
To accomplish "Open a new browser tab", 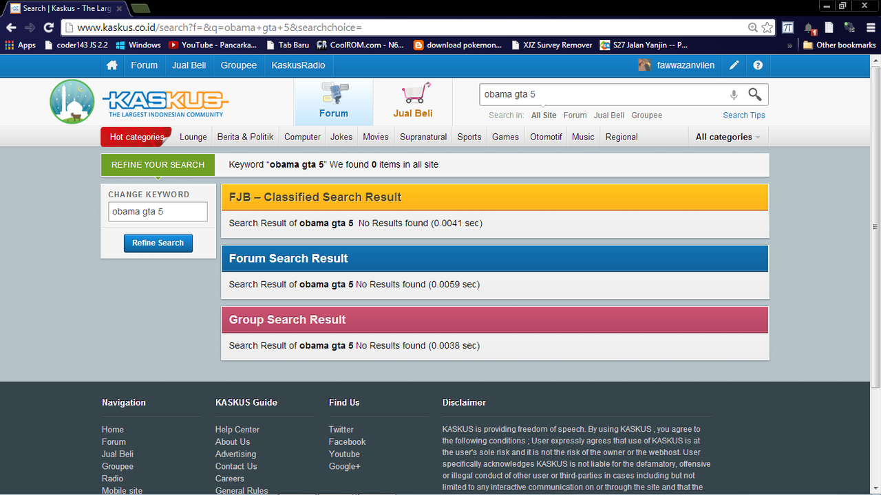I will point(140,8).
